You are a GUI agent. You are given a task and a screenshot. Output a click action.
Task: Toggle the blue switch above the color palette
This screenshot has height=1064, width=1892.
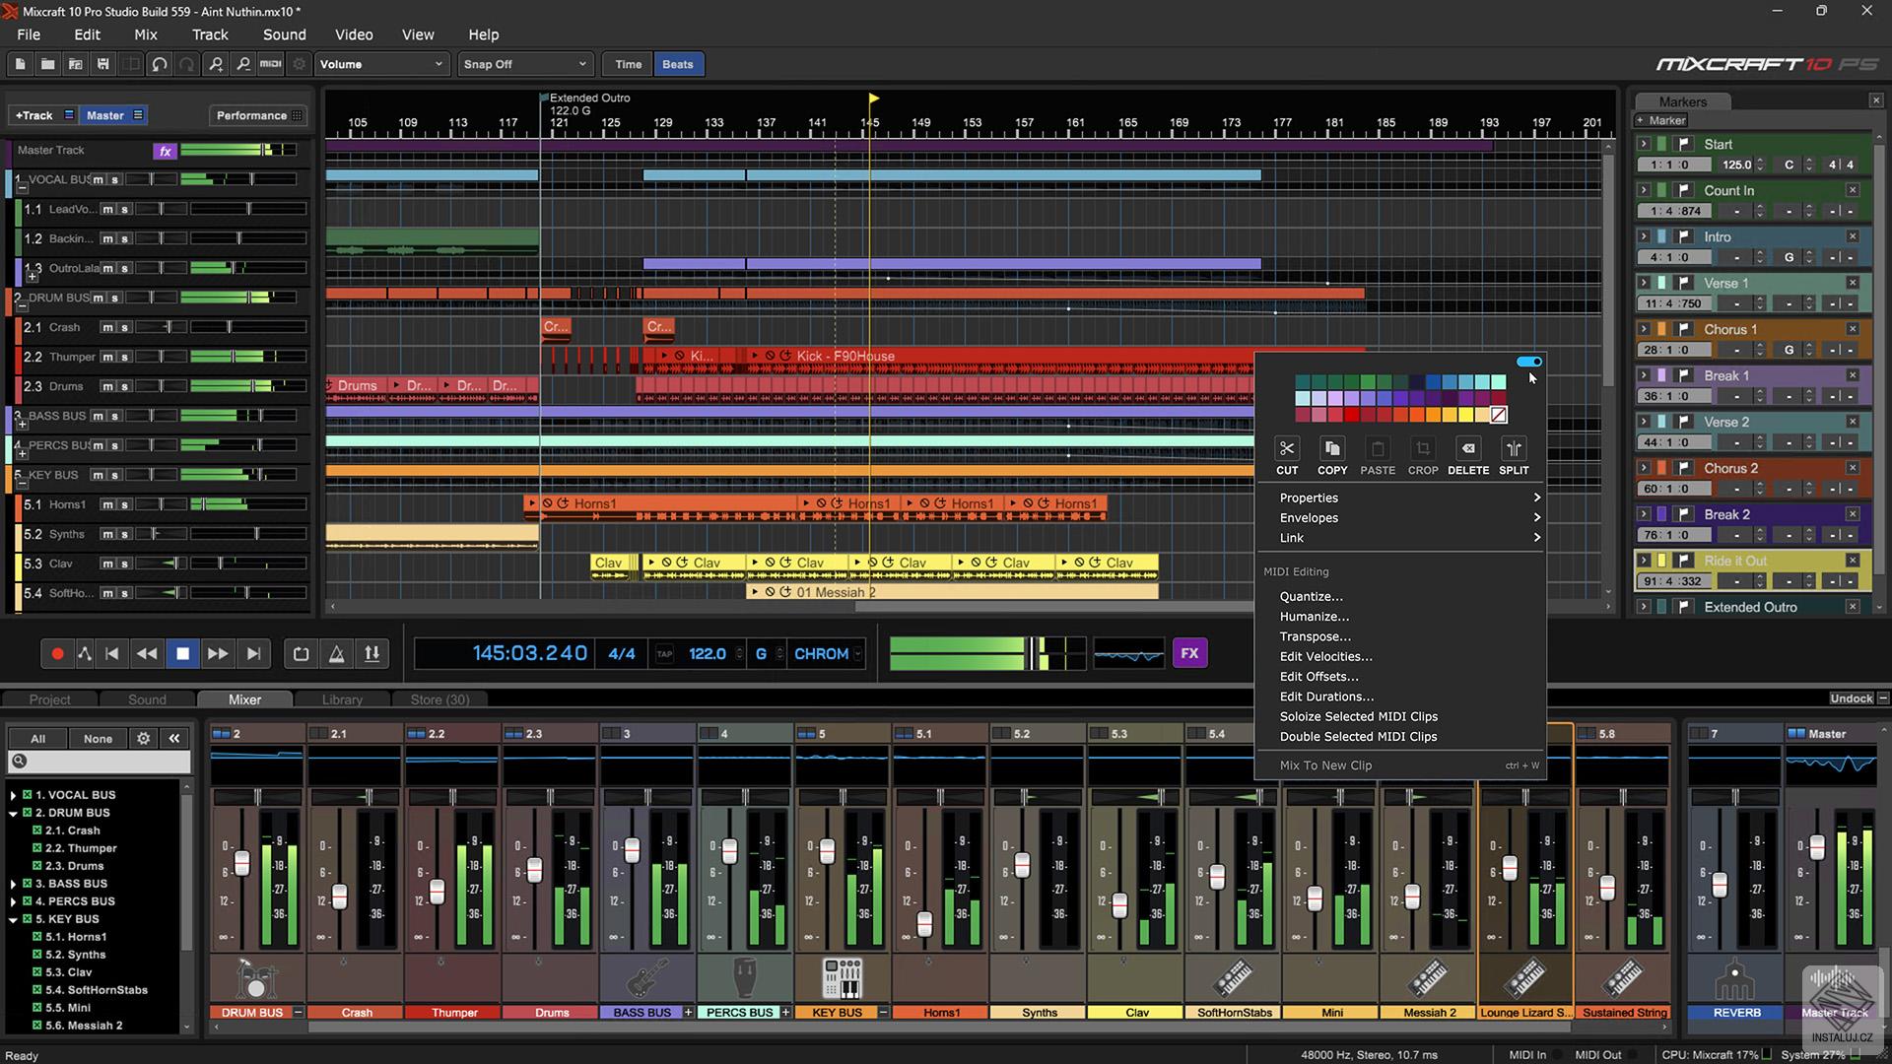click(1528, 362)
